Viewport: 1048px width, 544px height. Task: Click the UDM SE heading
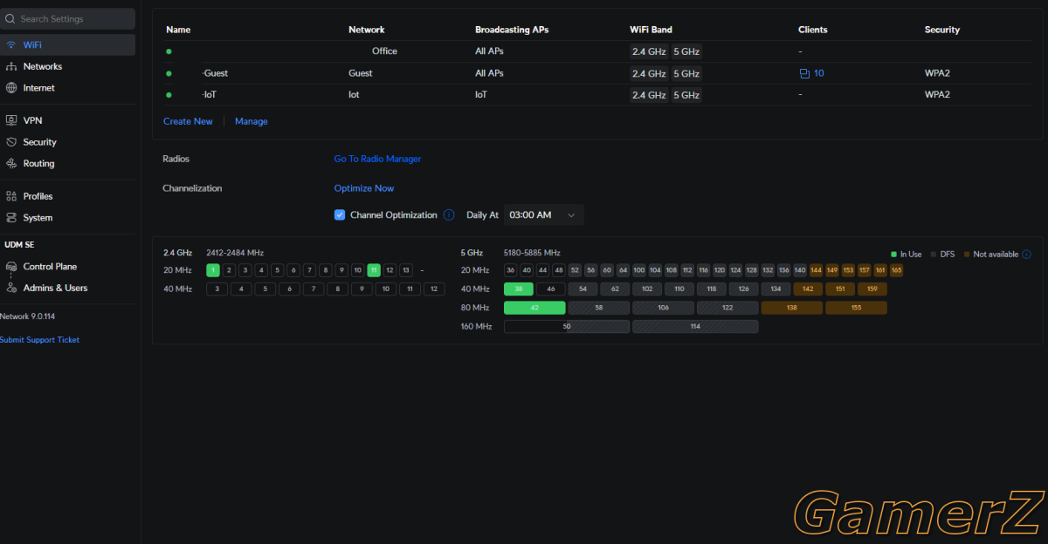(17, 245)
